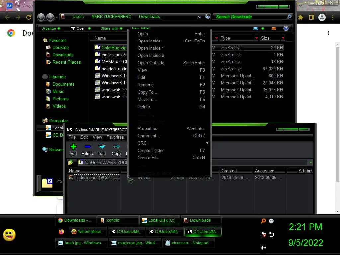Image resolution: width=340 pixels, height=255 pixels.
Task: Open the Chrome profile avatar icon
Action: pyautogui.click(x=322, y=17)
